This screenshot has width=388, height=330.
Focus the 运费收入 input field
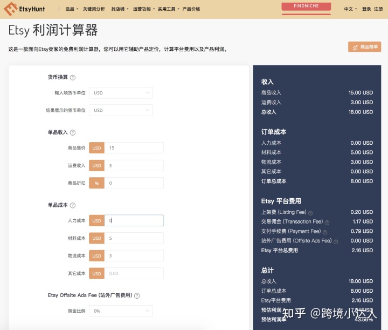(134, 165)
